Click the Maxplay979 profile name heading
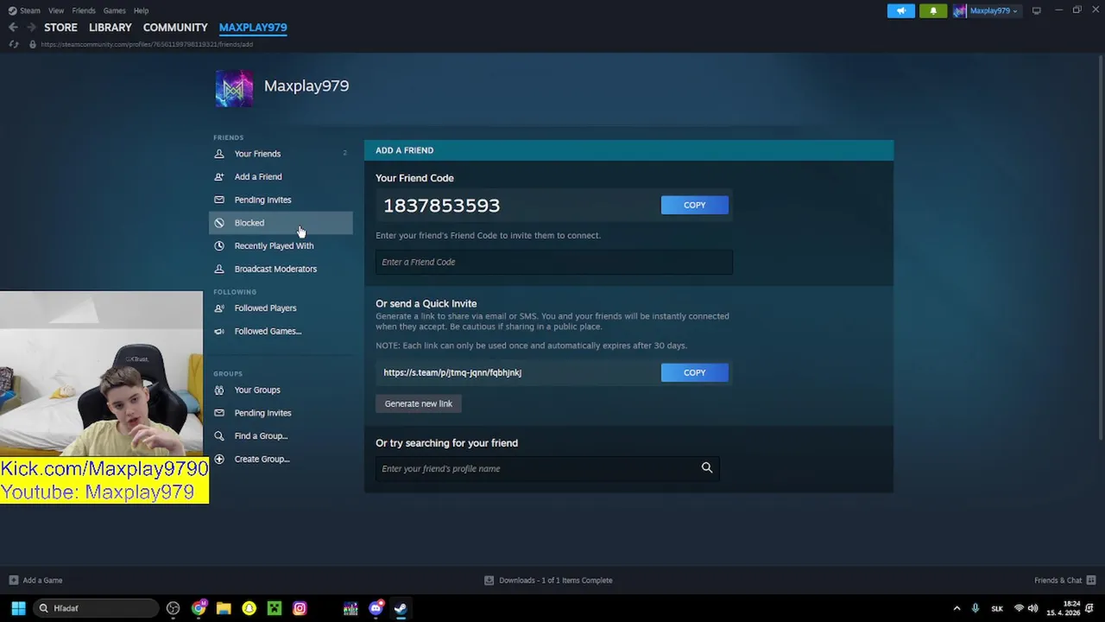Viewport: 1105px width, 622px height. pos(306,86)
